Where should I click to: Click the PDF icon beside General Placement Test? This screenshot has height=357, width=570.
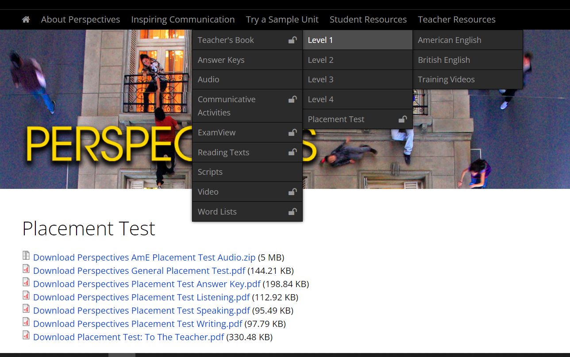(26, 269)
